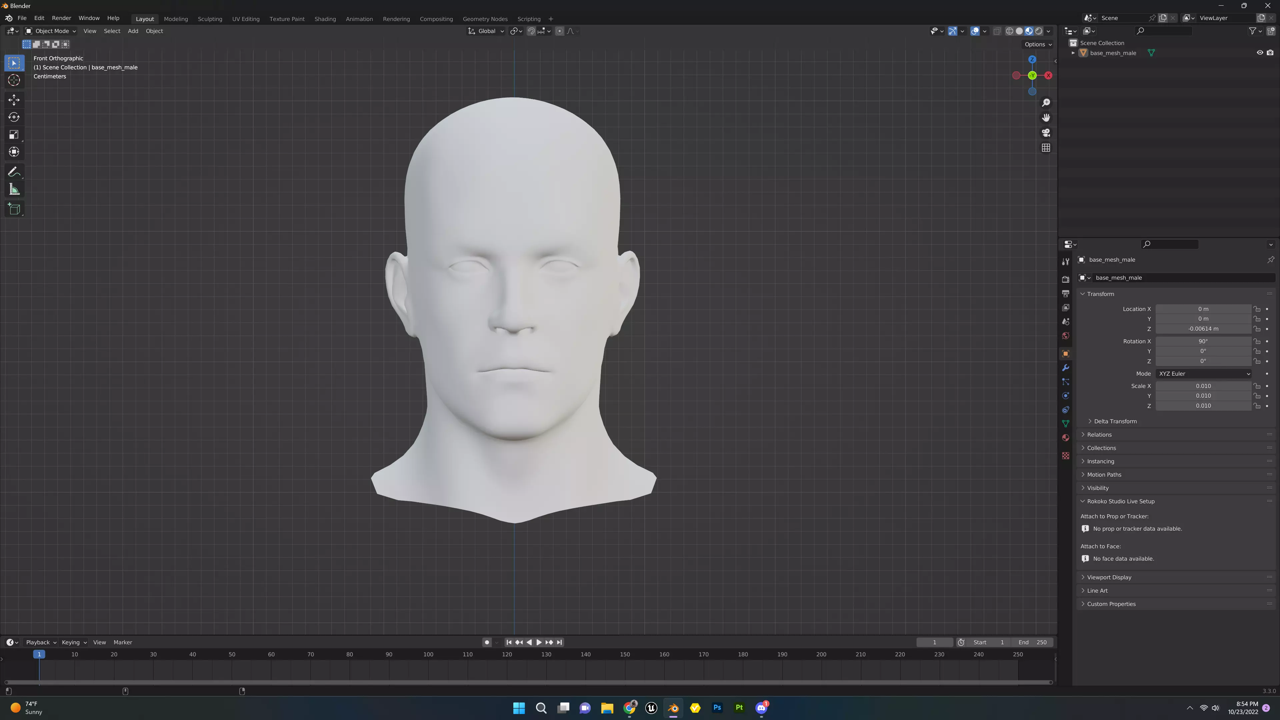The height and width of the screenshot is (720, 1280).
Task: Switch to perspective/orthographic grid icon
Action: click(1046, 148)
